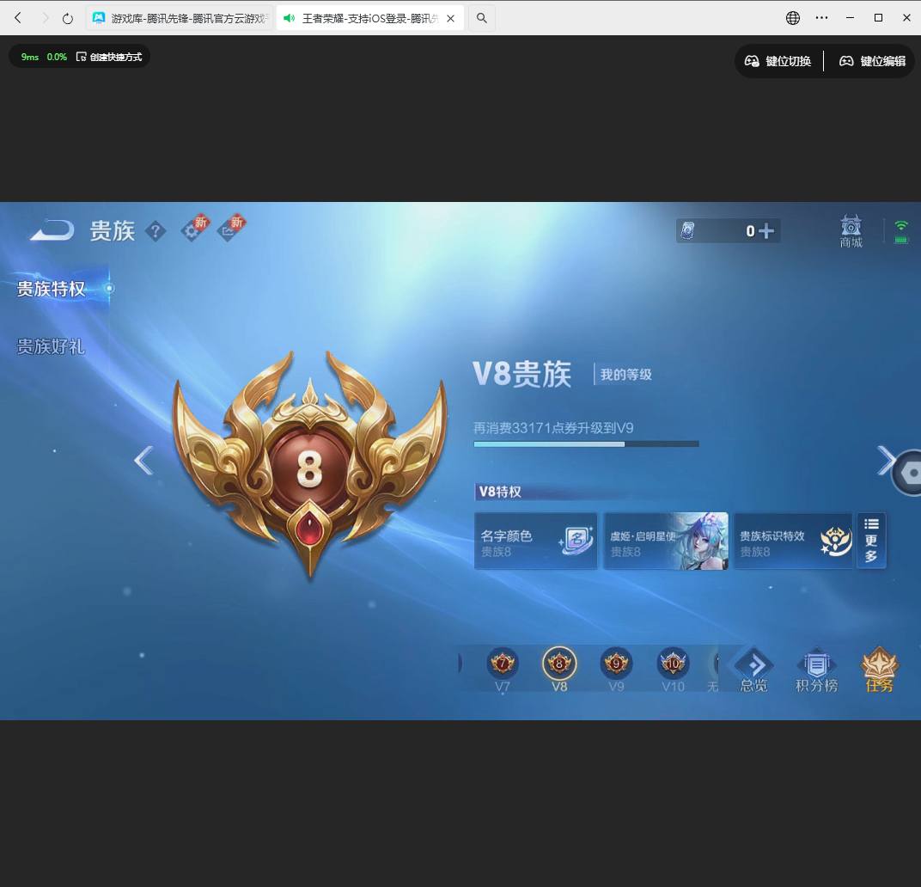The image size is (921, 887).
Task: Click 键位切换 button
Action: tap(778, 61)
